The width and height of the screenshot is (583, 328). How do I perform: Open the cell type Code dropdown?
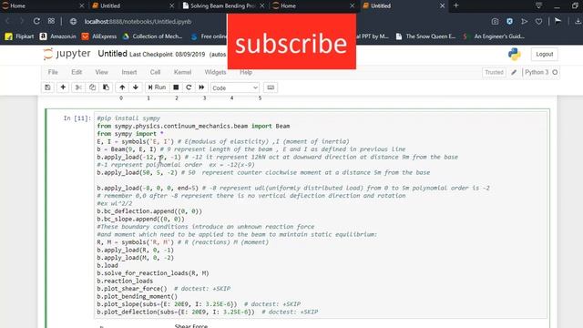pos(235,87)
